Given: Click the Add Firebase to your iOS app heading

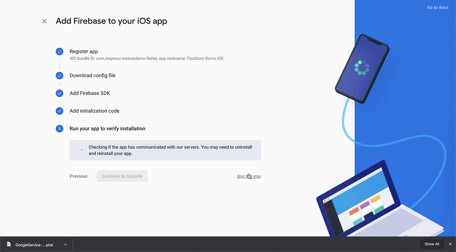Looking at the screenshot, I should pyautogui.click(x=111, y=21).
